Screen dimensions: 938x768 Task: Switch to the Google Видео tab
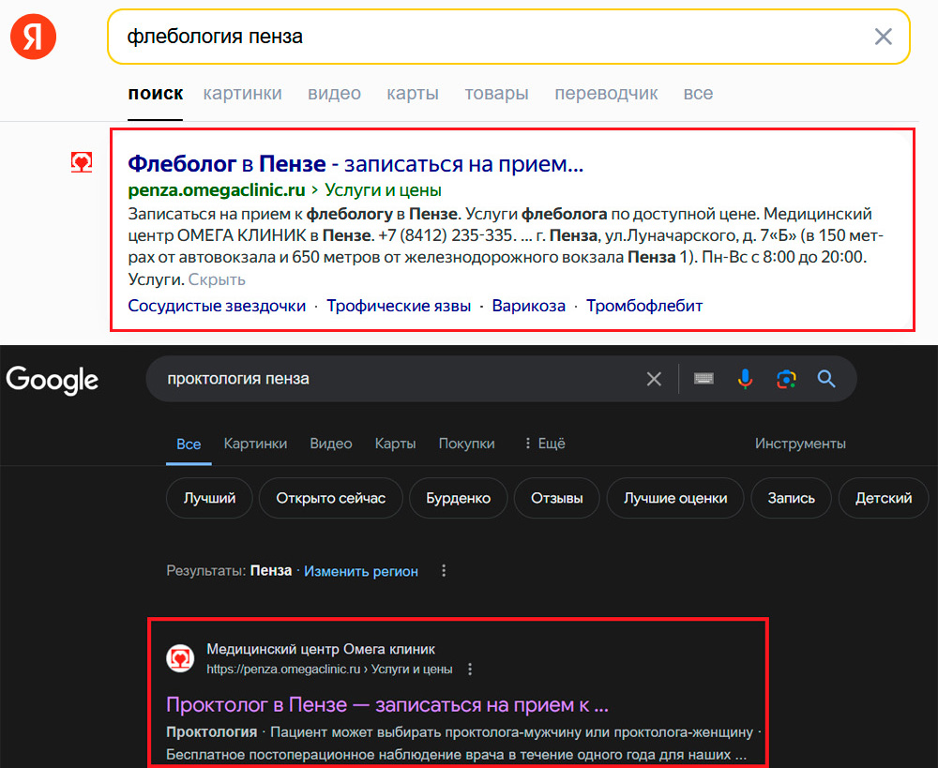(x=331, y=444)
